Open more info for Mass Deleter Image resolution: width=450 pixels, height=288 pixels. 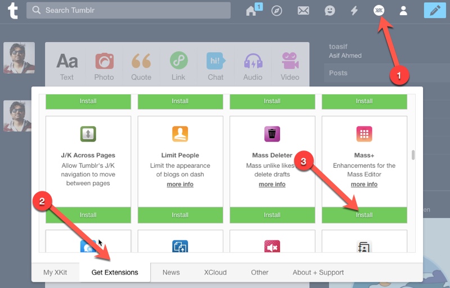point(272,184)
